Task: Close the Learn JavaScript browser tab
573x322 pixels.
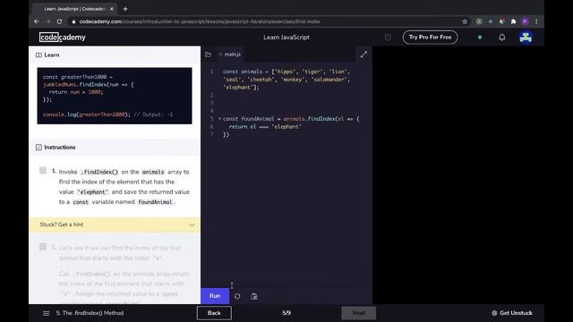Action: point(111,9)
